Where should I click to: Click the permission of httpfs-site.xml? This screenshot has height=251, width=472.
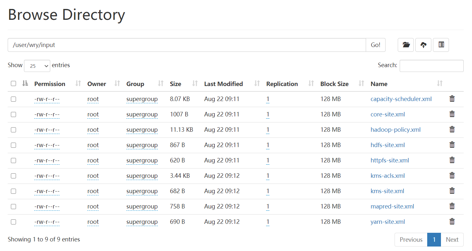(47, 161)
